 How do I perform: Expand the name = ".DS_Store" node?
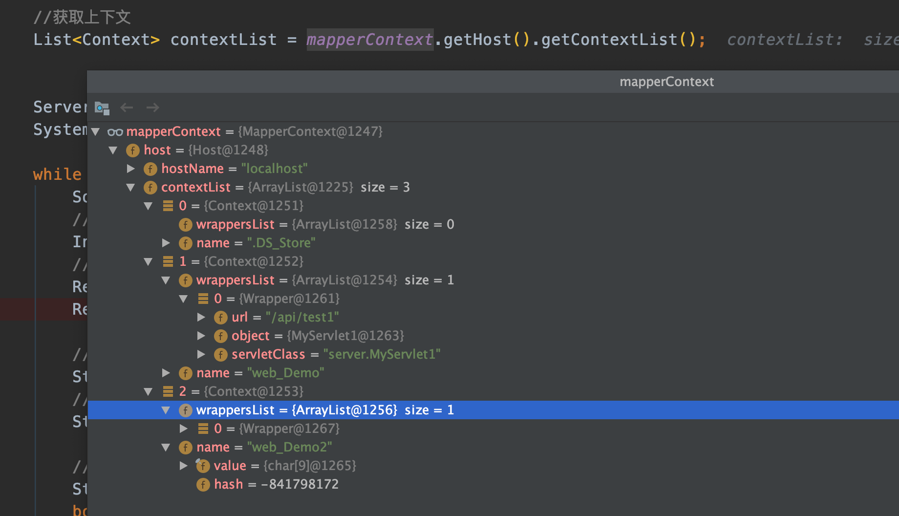pos(166,243)
